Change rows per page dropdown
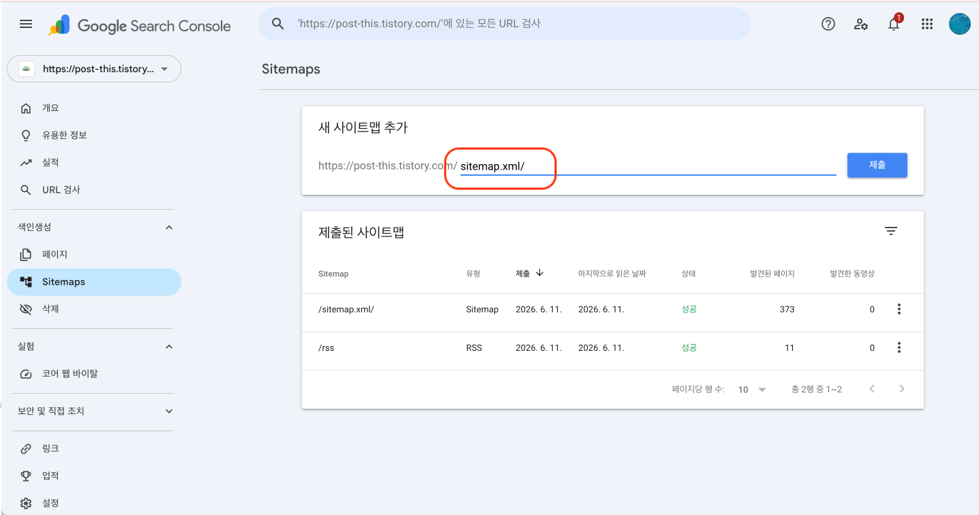979x515 pixels. (752, 390)
